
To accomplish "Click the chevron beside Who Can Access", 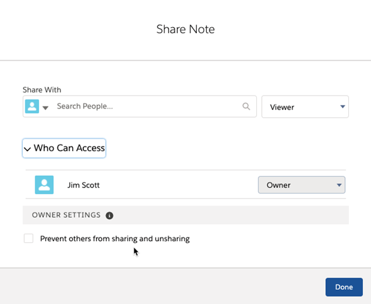I will 27,149.
